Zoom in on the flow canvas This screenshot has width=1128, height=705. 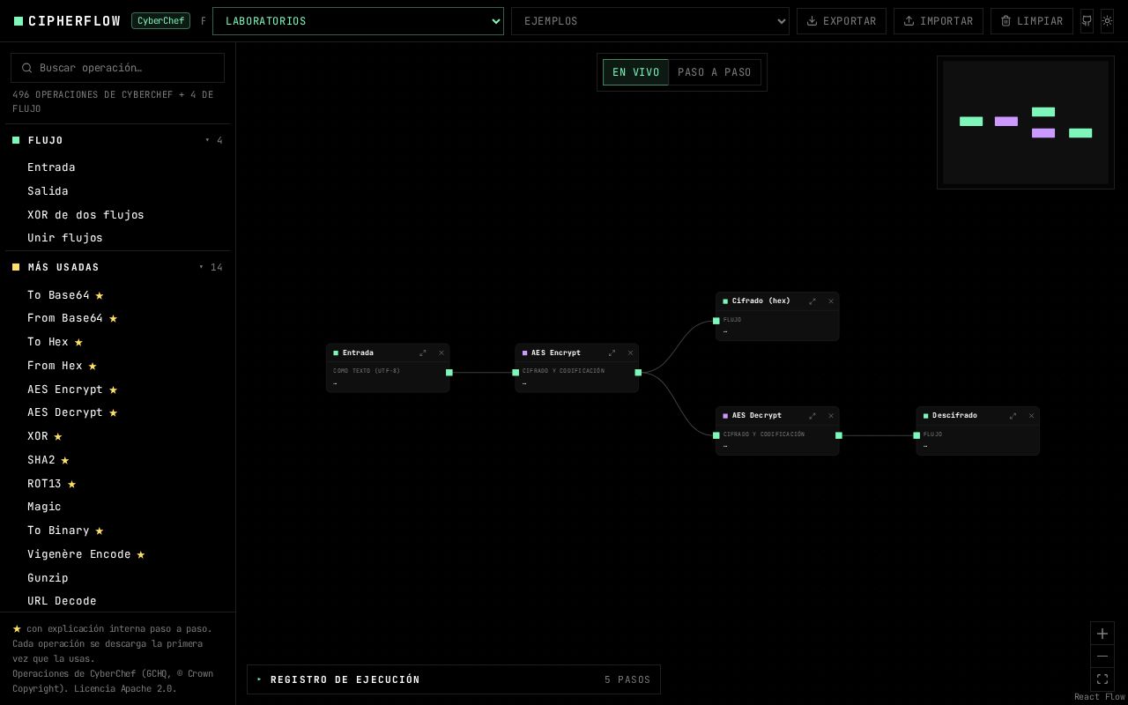tap(1102, 634)
